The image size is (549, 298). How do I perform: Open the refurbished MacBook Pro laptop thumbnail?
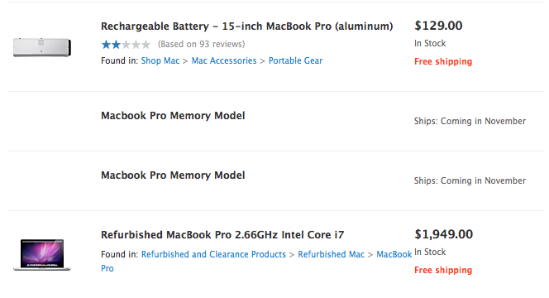pos(42,255)
